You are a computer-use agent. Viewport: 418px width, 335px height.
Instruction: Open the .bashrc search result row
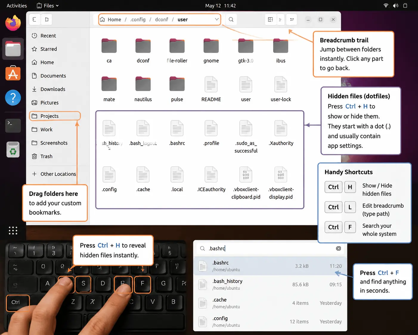click(270, 266)
